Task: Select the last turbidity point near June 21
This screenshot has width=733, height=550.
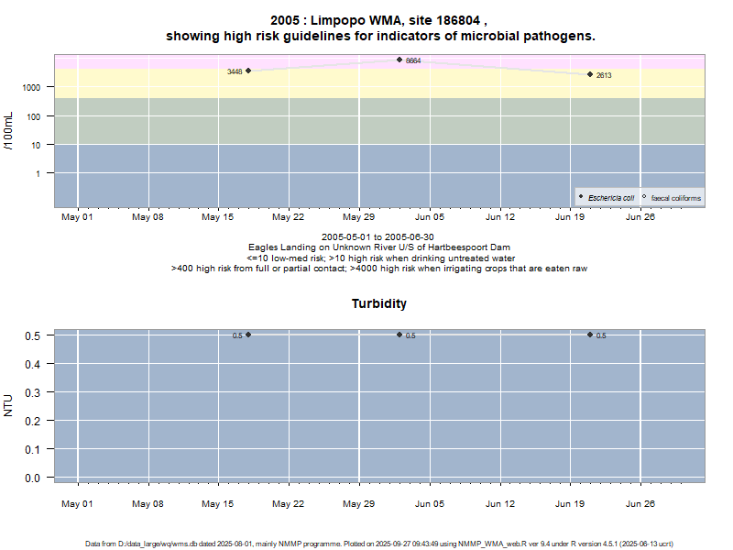Action: pyautogui.click(x=590, y=335)
